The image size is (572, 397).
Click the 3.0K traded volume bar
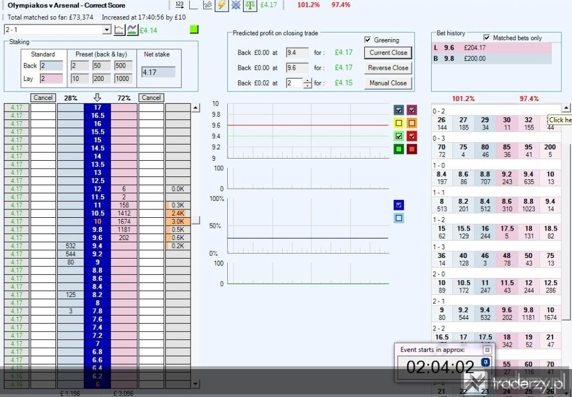click(x=178, y=222)
